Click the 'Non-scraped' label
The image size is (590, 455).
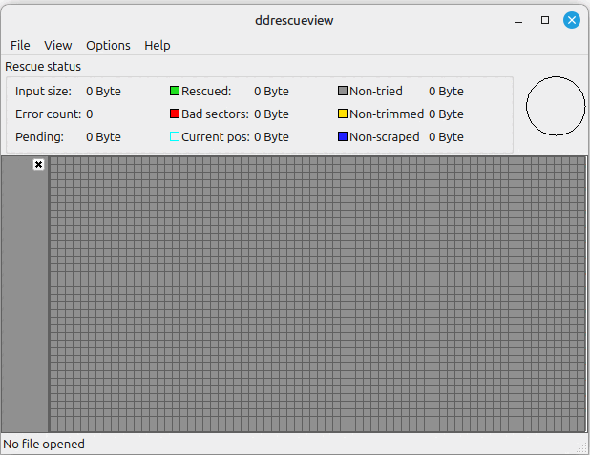click(x=384, y=136)
